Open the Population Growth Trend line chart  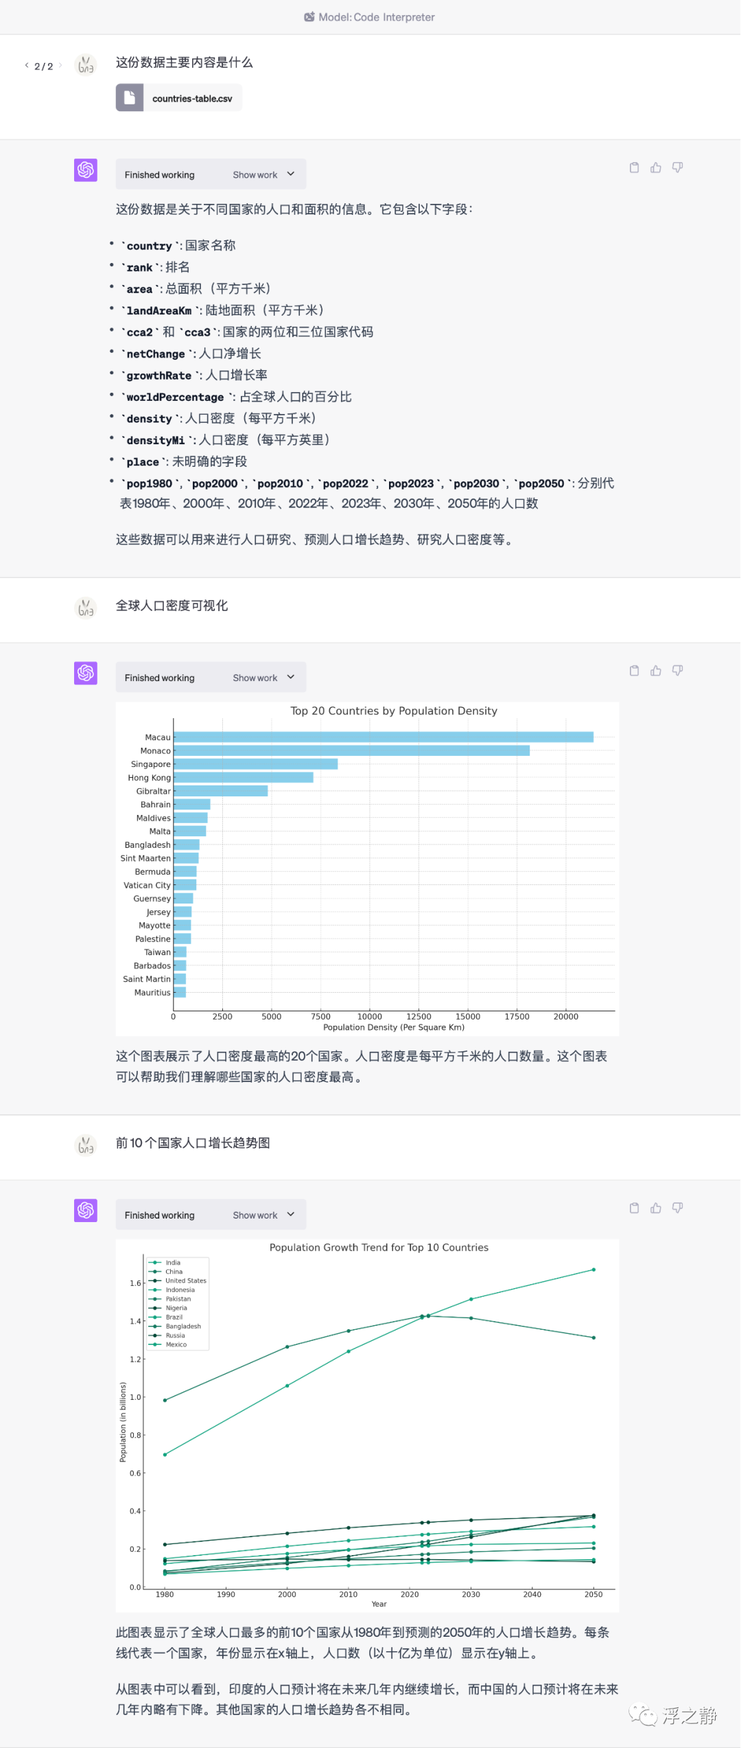click(367, 1425)
